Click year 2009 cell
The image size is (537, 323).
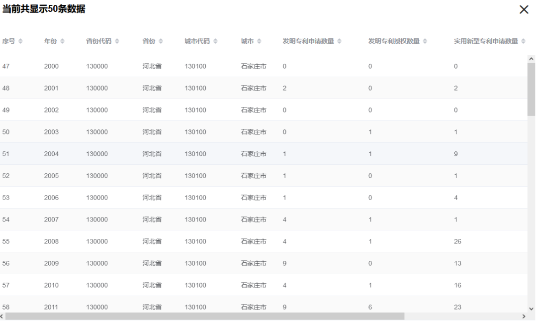coord(51,264)
